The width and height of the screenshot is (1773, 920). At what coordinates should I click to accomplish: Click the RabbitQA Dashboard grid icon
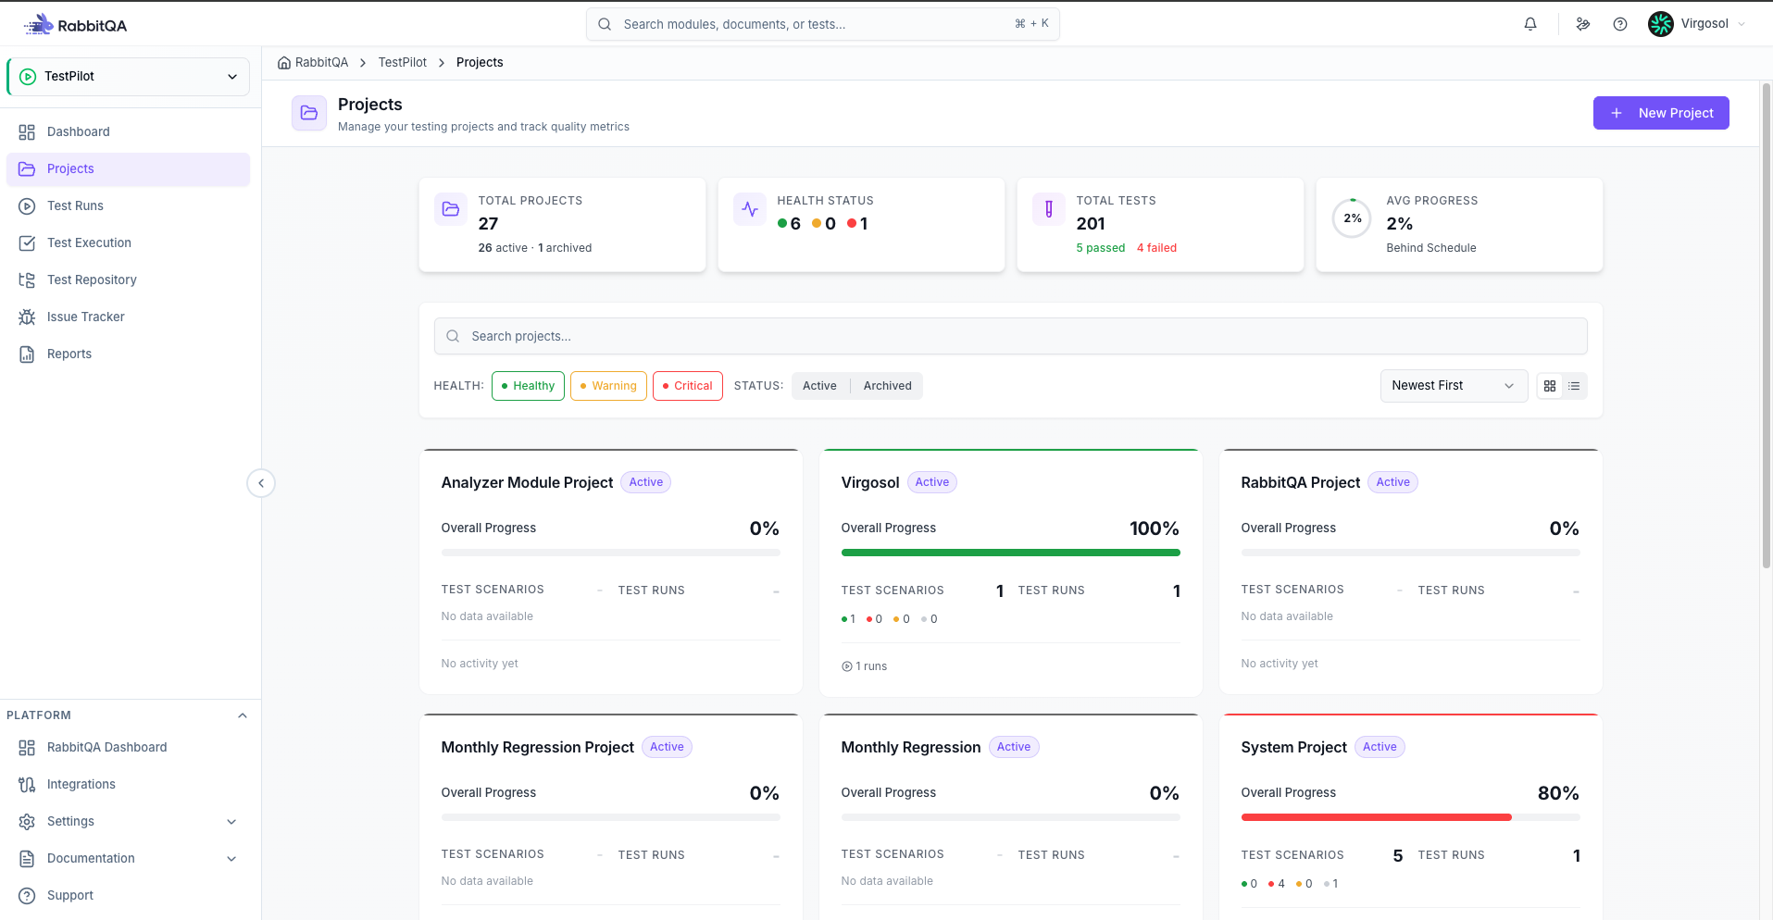pos(27,747)
